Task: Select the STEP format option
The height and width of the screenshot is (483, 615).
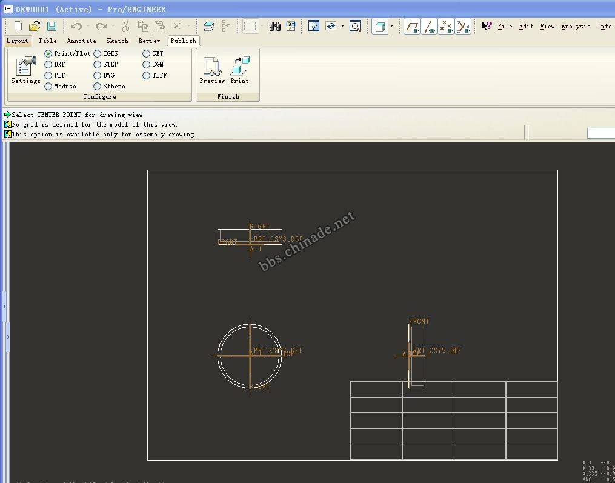Action: click(x=98, y=64)
